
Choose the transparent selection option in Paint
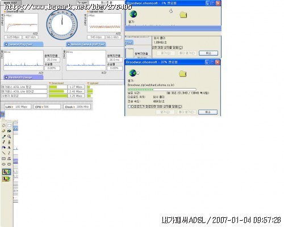(6, 179)
